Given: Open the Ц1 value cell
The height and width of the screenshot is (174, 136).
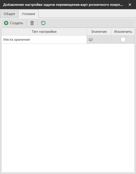Looking at the screenshot, I should click(99, 40).
